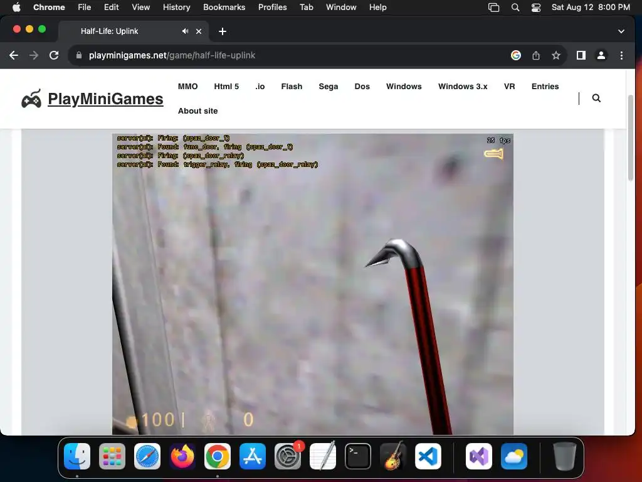Open the File menu
Screen dimensions: 642x482
point(85,8)
